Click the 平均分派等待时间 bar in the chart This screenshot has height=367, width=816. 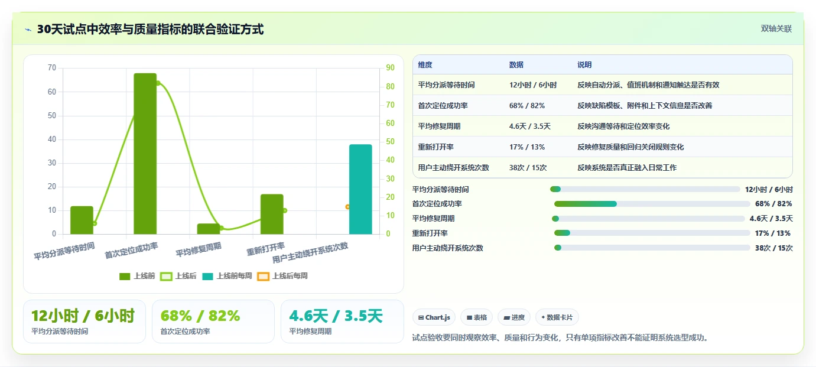82,220
